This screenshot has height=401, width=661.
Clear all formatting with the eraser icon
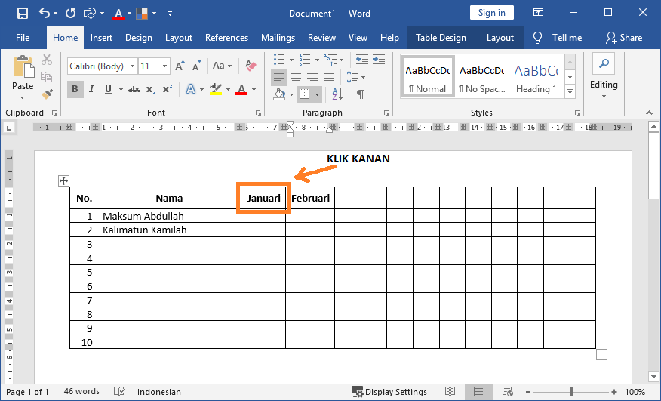(251, 66)
